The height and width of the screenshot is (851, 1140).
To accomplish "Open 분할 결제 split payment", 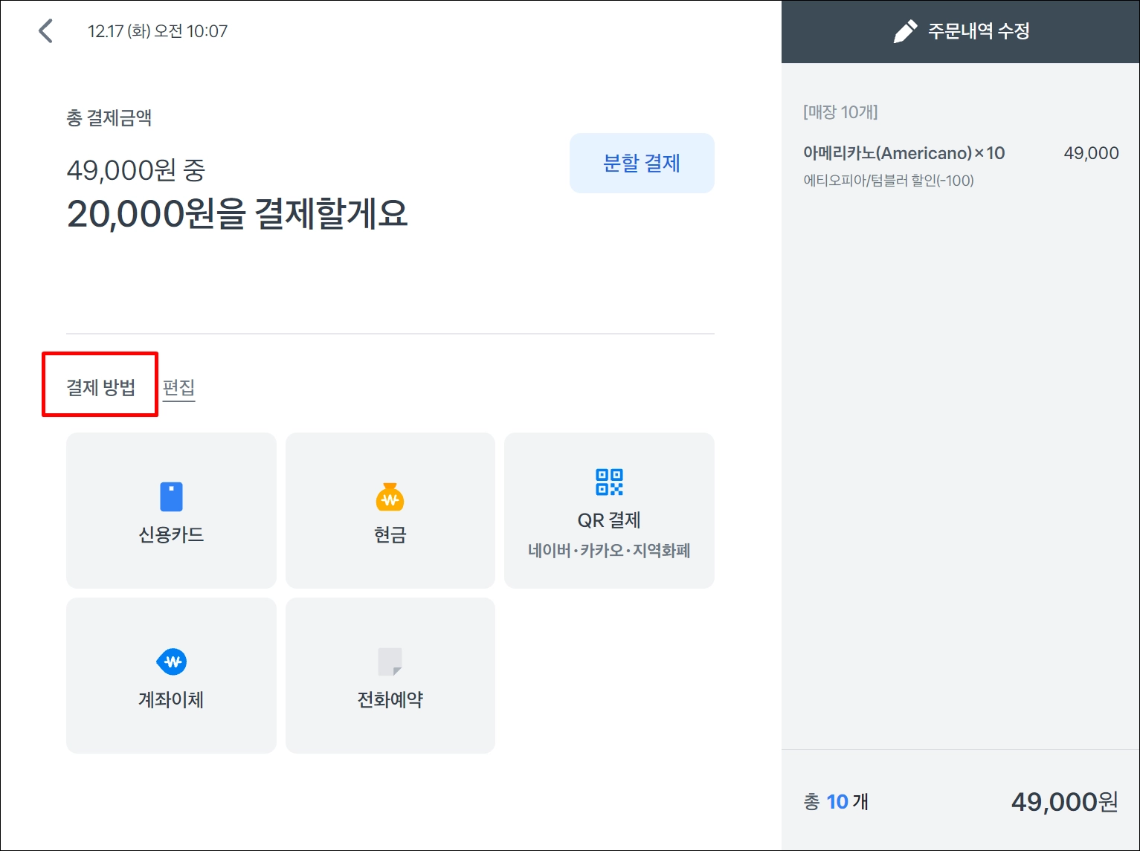I will pyautogui.click(x=642, y=163).
